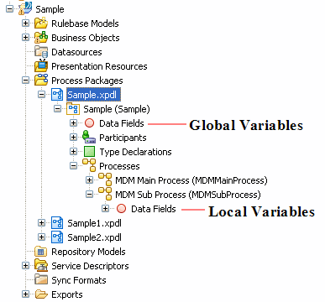Viewport: 325px width, 302px height.
Task: Click the Sample1.xpdl file icon
Action: click(57, 223)
